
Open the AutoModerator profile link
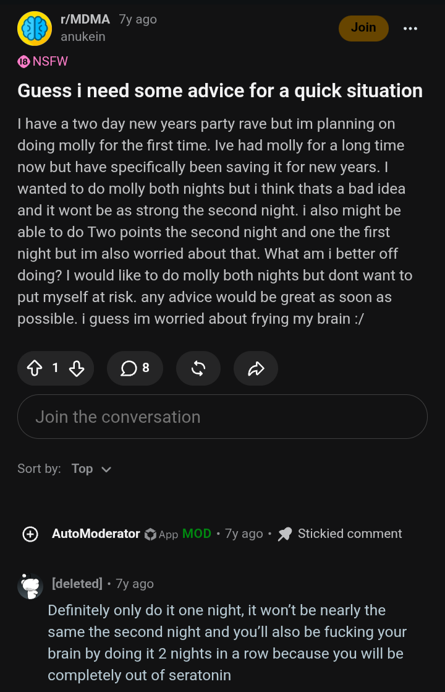point(96,534)
